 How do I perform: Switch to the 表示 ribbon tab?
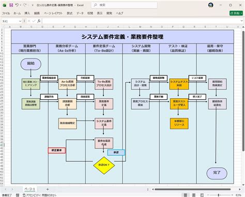[x=100, y=13]
